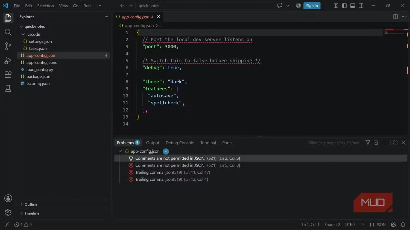The width and height of the screenshot is (410, 230).
Task: Click the problems filter funnel icon
Action: [368, 143]
